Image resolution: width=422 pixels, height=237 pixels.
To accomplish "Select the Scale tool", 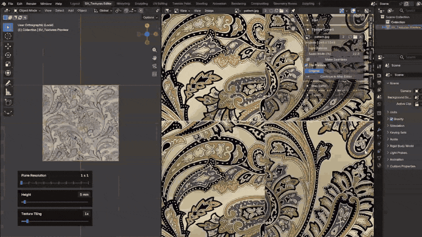I will (8, 64).
